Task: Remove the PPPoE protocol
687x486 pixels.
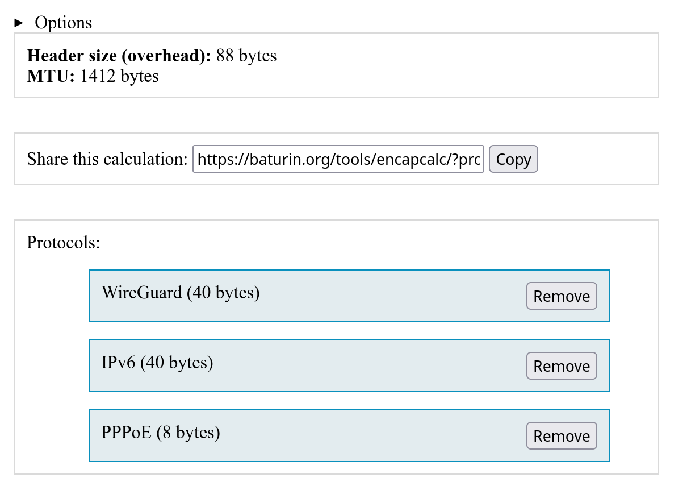Action: click(x=562, y=436)
